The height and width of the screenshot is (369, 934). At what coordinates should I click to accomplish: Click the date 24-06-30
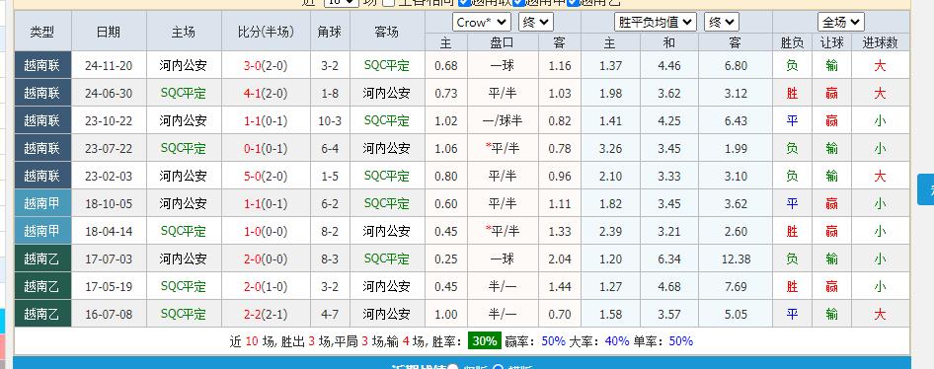109,94
